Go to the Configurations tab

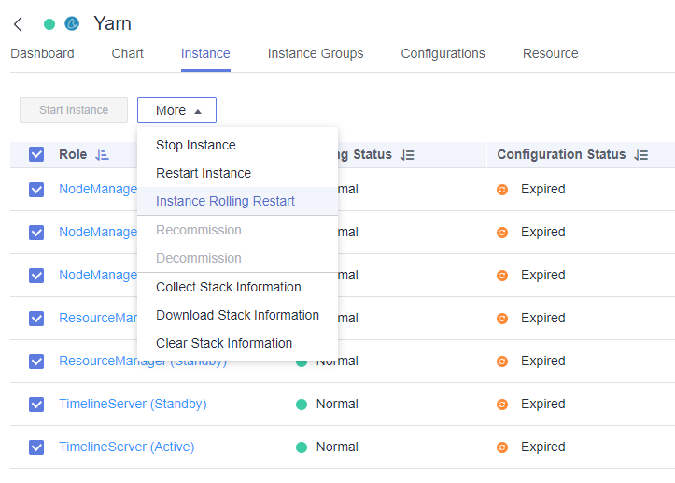pyautogui.click(x=443, y=53)
